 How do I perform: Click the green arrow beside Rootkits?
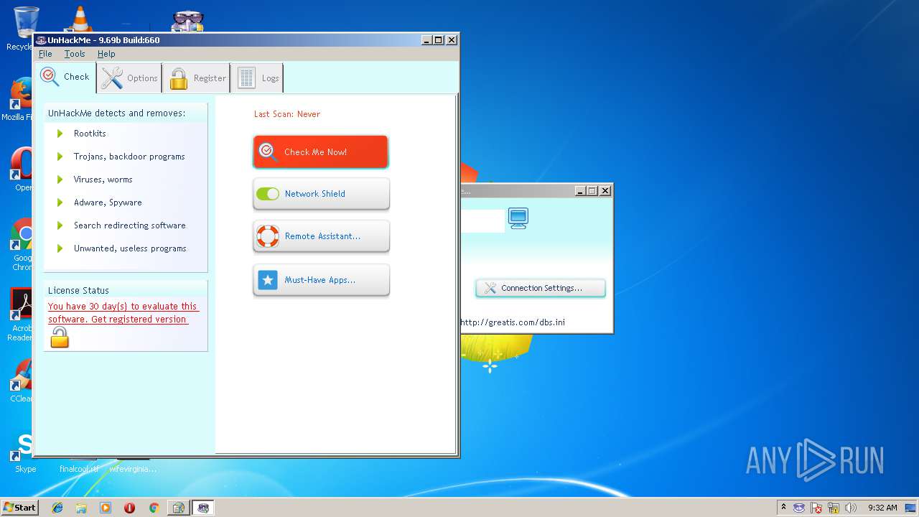click(x=60, y=134)
